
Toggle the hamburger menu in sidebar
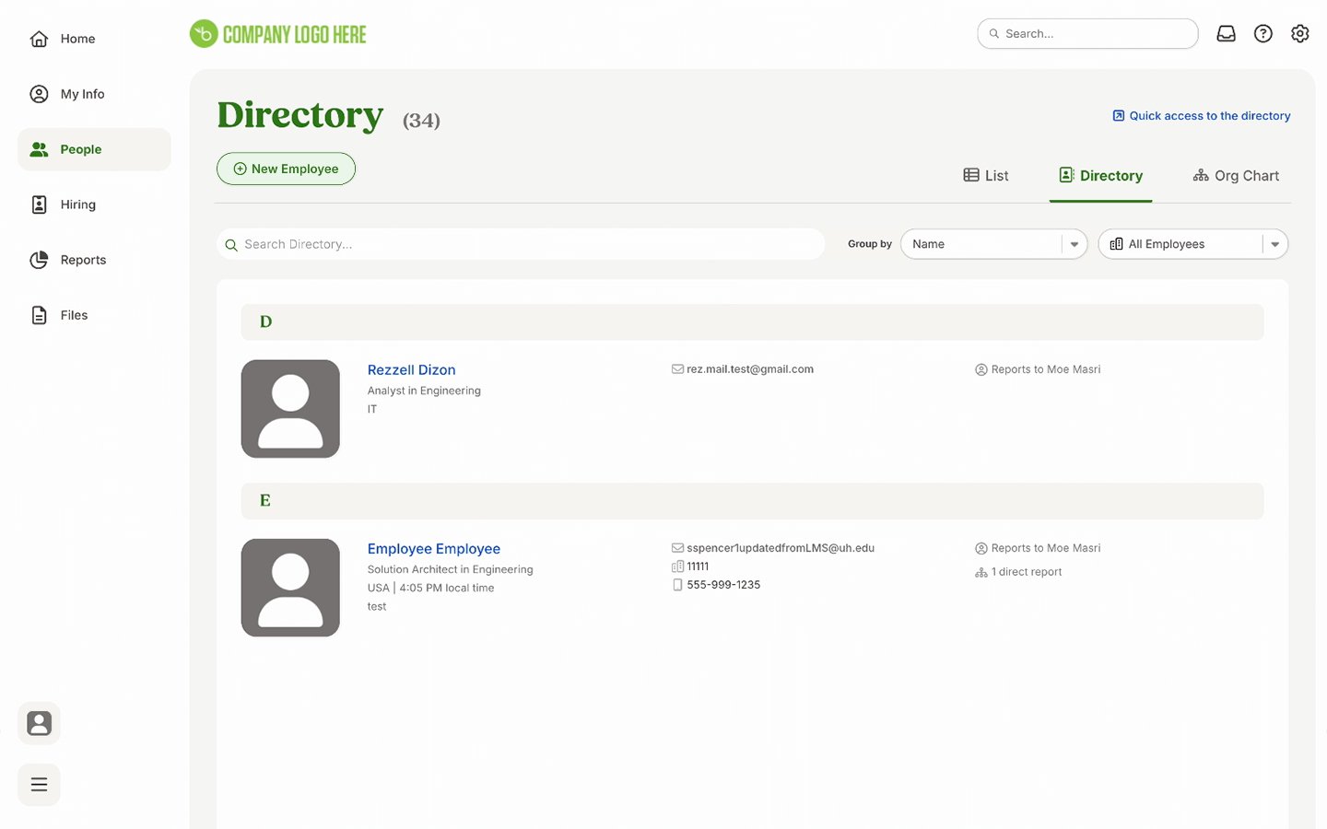39,785
